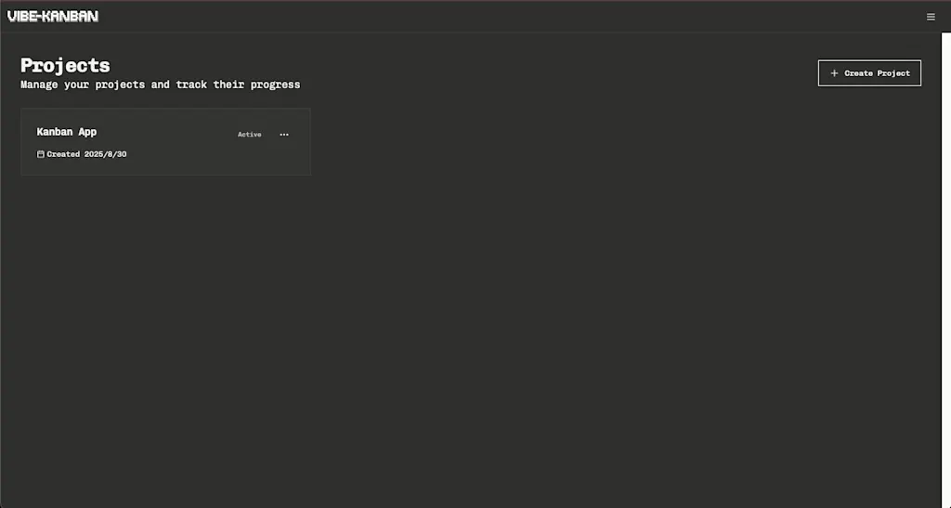Click the calendar icon beside the created date
The width and height of the screenshot is (951, 508).
click(x=41, y=154)
